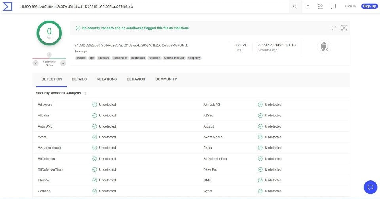The width and height of the screenshot is (380, 199).
Task: Click the obfuscated tag
Action: [138, 58]
